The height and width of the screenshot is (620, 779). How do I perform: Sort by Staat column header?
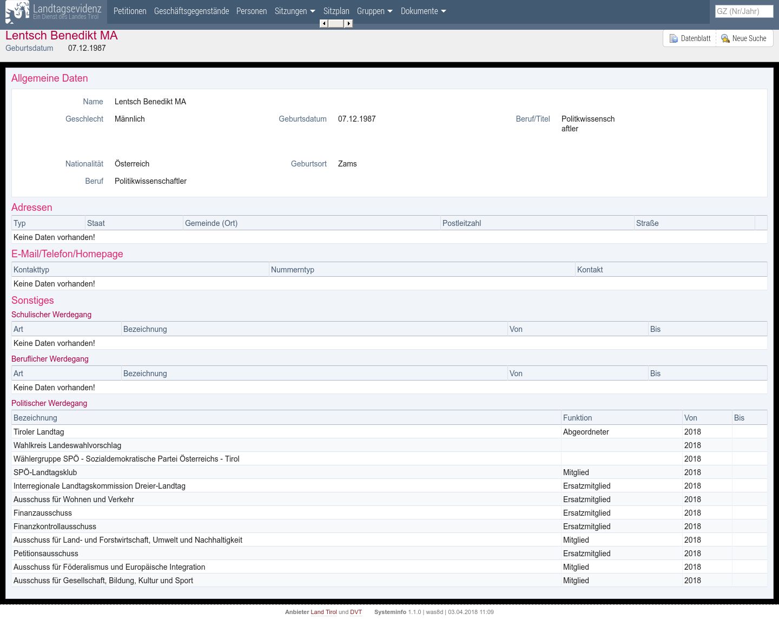[134, 223]
